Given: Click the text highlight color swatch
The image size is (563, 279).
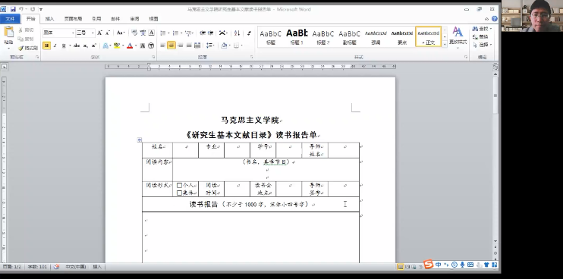Looking at the screenshot, I should click(x=116, y=45).
